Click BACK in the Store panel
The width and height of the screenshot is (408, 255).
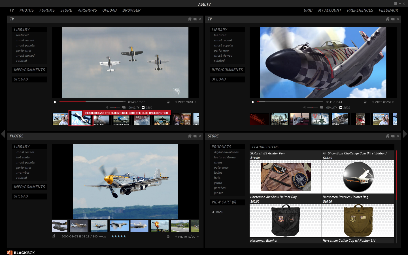[x=217, y=212]
